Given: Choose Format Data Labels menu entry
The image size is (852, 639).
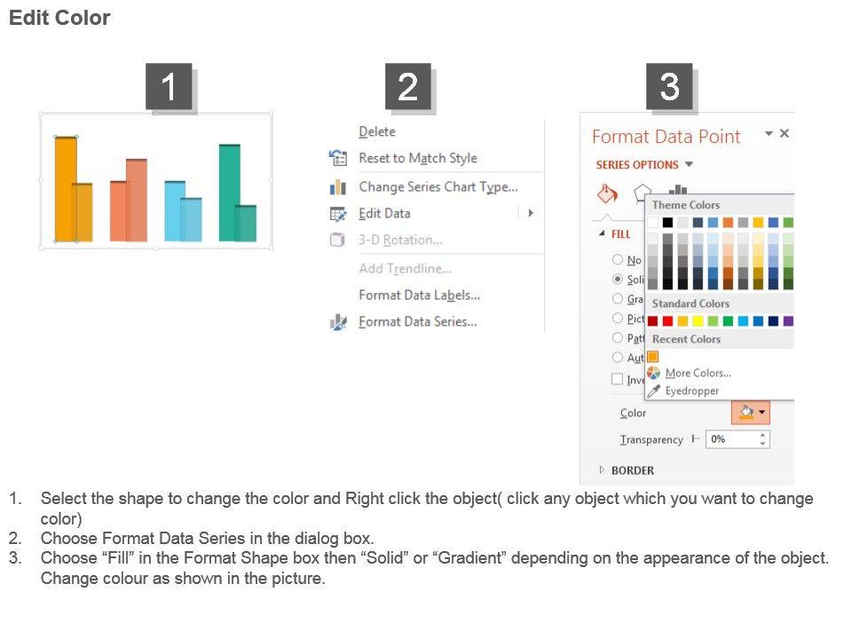Looking at the screenshot, I should (x=419, y=295).
